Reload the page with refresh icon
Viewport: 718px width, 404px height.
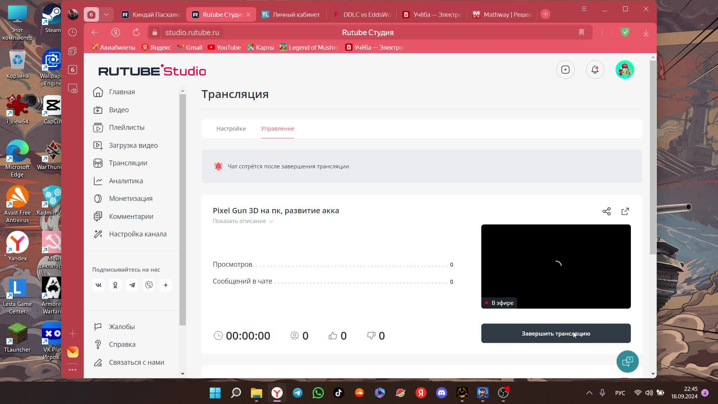point(136,33)
